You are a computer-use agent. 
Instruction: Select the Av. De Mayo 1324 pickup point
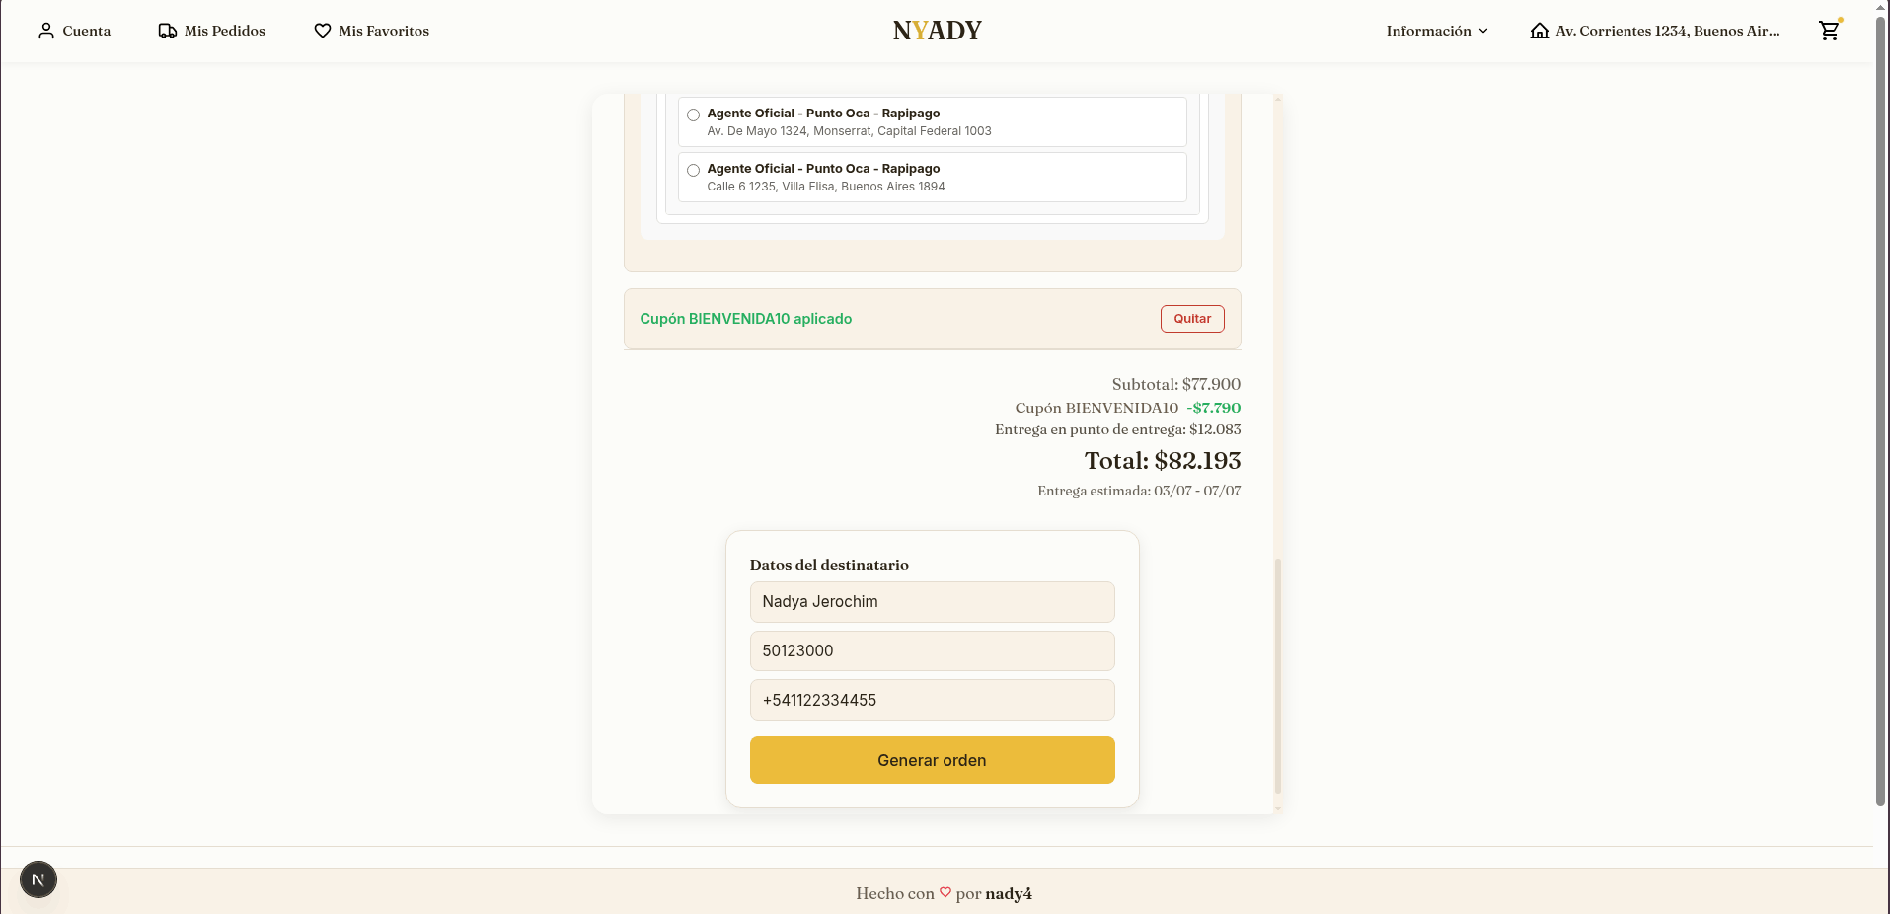click(x=932, y=121)
